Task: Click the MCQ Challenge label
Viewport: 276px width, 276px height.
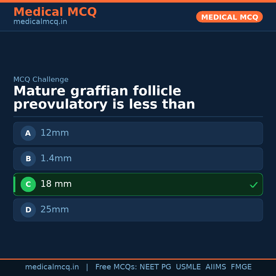Action: pos(41,80)
